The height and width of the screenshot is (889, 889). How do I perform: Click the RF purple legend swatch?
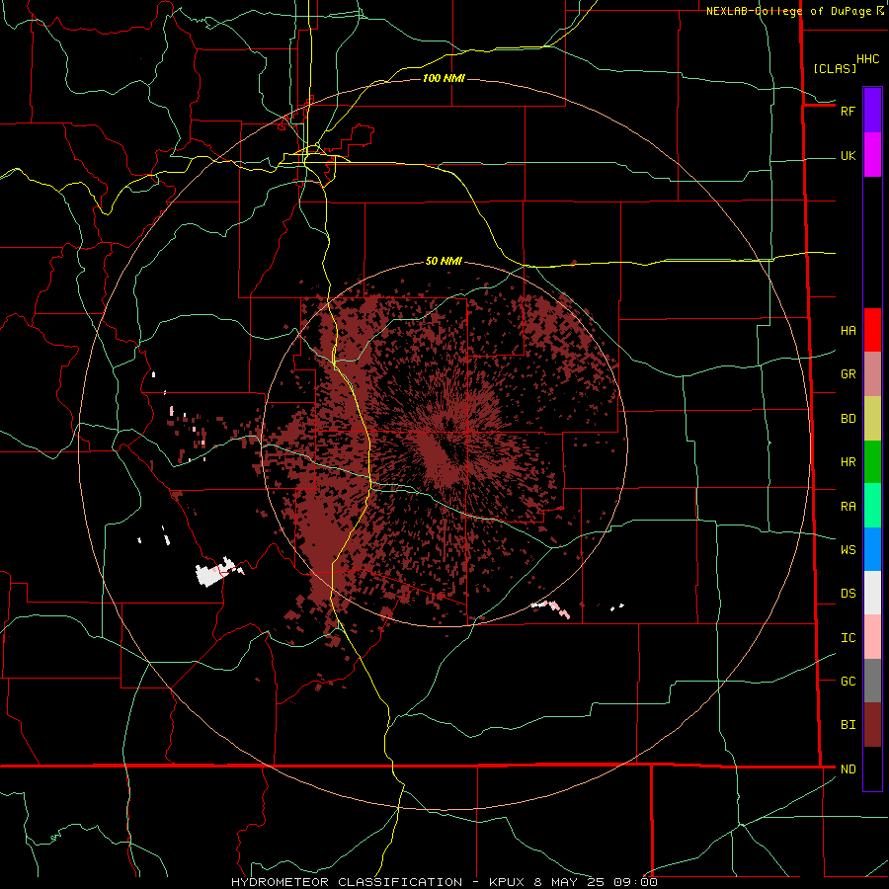pos(872,111)
